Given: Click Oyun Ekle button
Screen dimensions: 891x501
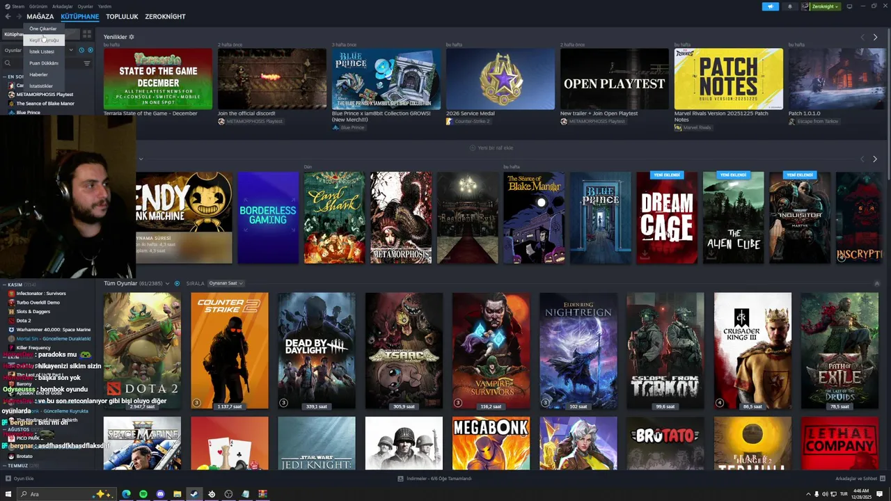Looking at the screenshot, I should click(19, 479).
